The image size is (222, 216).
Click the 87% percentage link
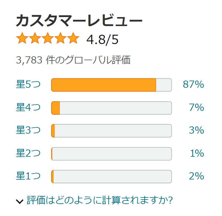point(194,85)
